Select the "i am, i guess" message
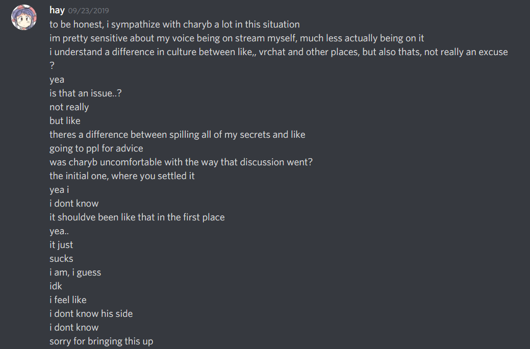Image resolution: width=530 pixels, height=349 pixels. point(75,272)
